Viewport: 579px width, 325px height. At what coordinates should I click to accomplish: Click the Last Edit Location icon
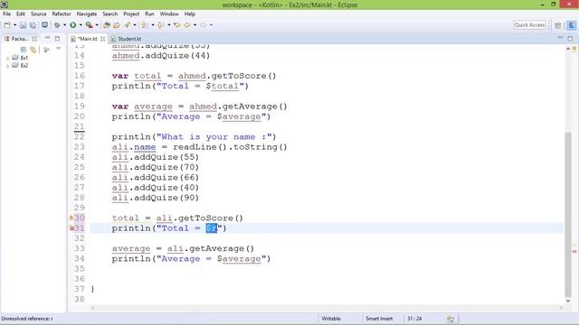click(x=177, y=25)
